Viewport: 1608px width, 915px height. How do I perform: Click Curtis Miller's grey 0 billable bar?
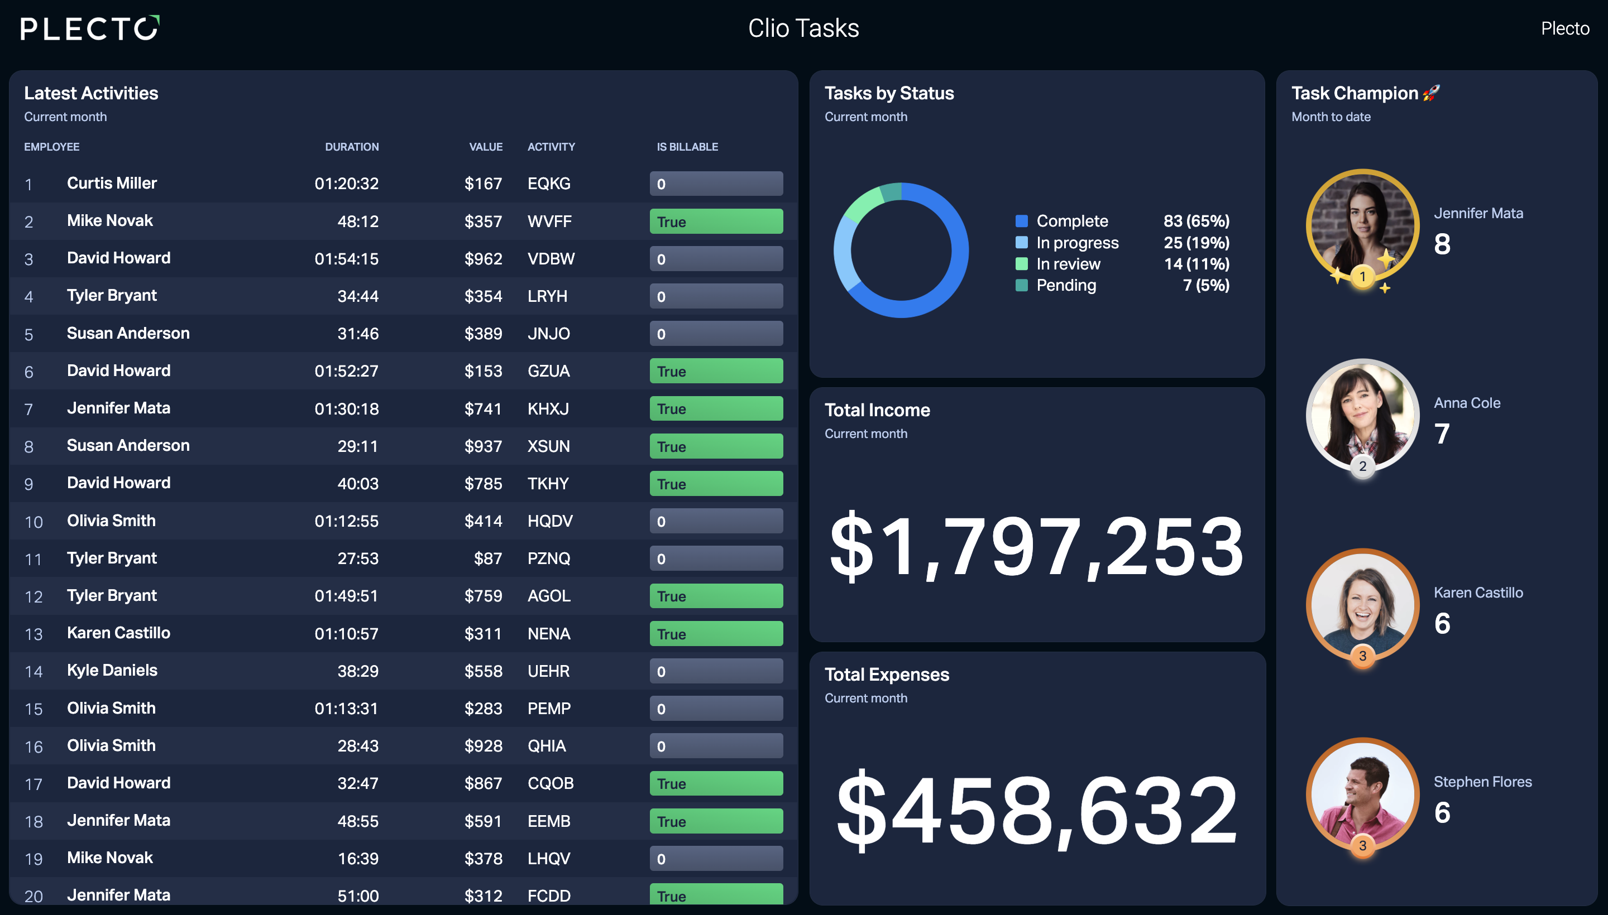716,184
